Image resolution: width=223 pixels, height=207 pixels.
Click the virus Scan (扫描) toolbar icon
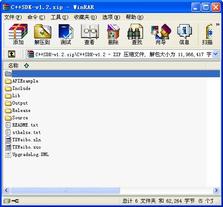pyautogui.click(x=207, y=34)
